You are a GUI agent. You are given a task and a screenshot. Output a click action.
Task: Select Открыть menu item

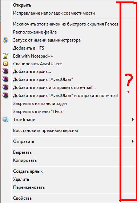(73, 5)
